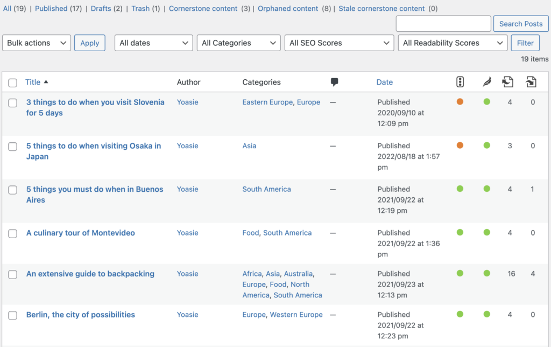
Task: Select the checkbox for the Berlin post
Action: pos(13,315)
